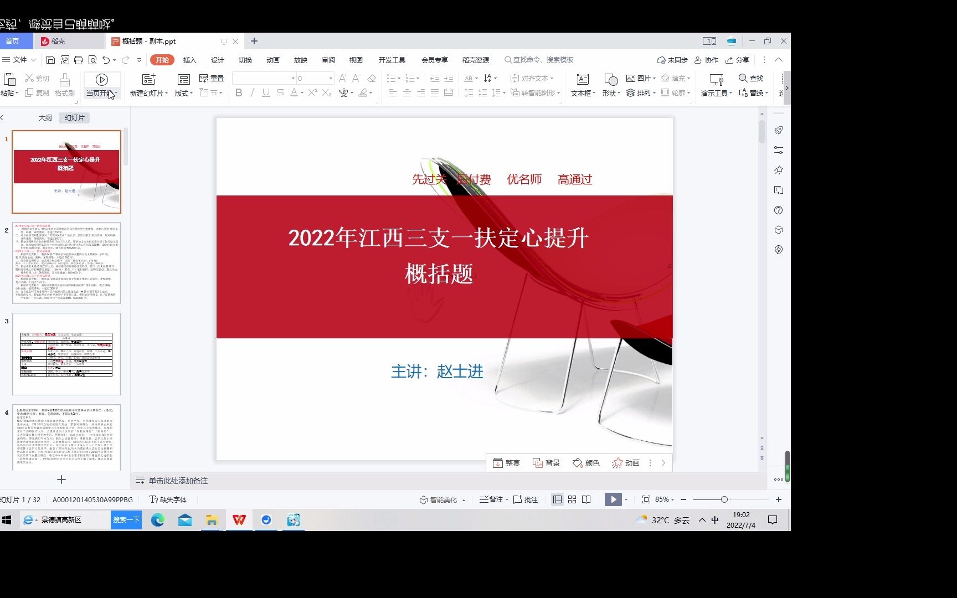Toggle Bold formatting
This screenshot has height=598, width=957.
point(239,93)
